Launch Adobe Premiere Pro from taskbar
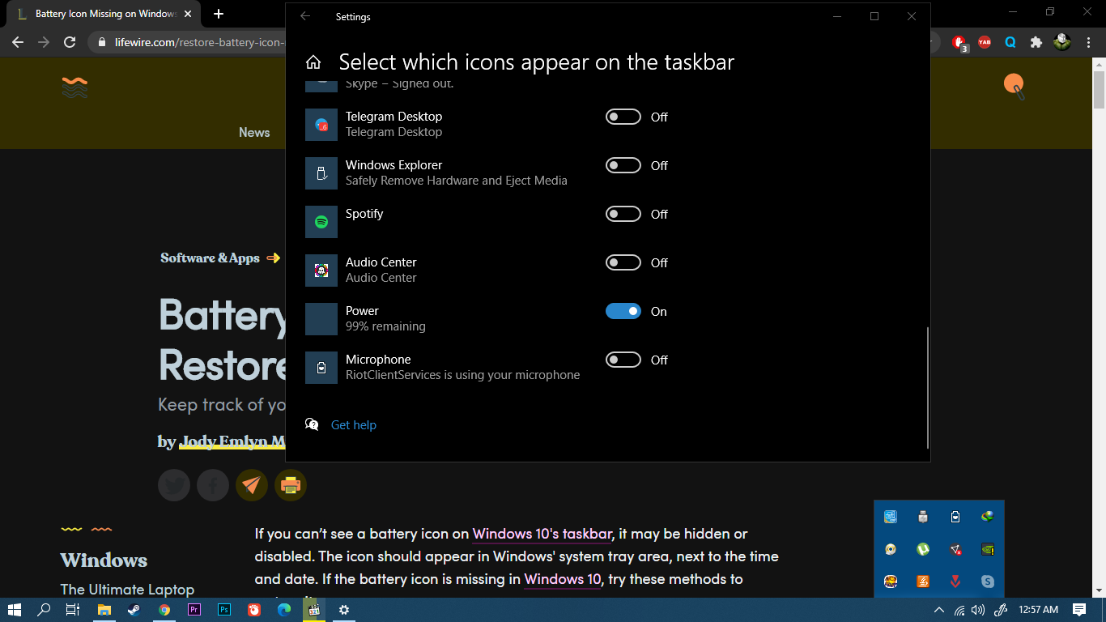This screenshot has width=1106, height=622. tap(194, 610)
